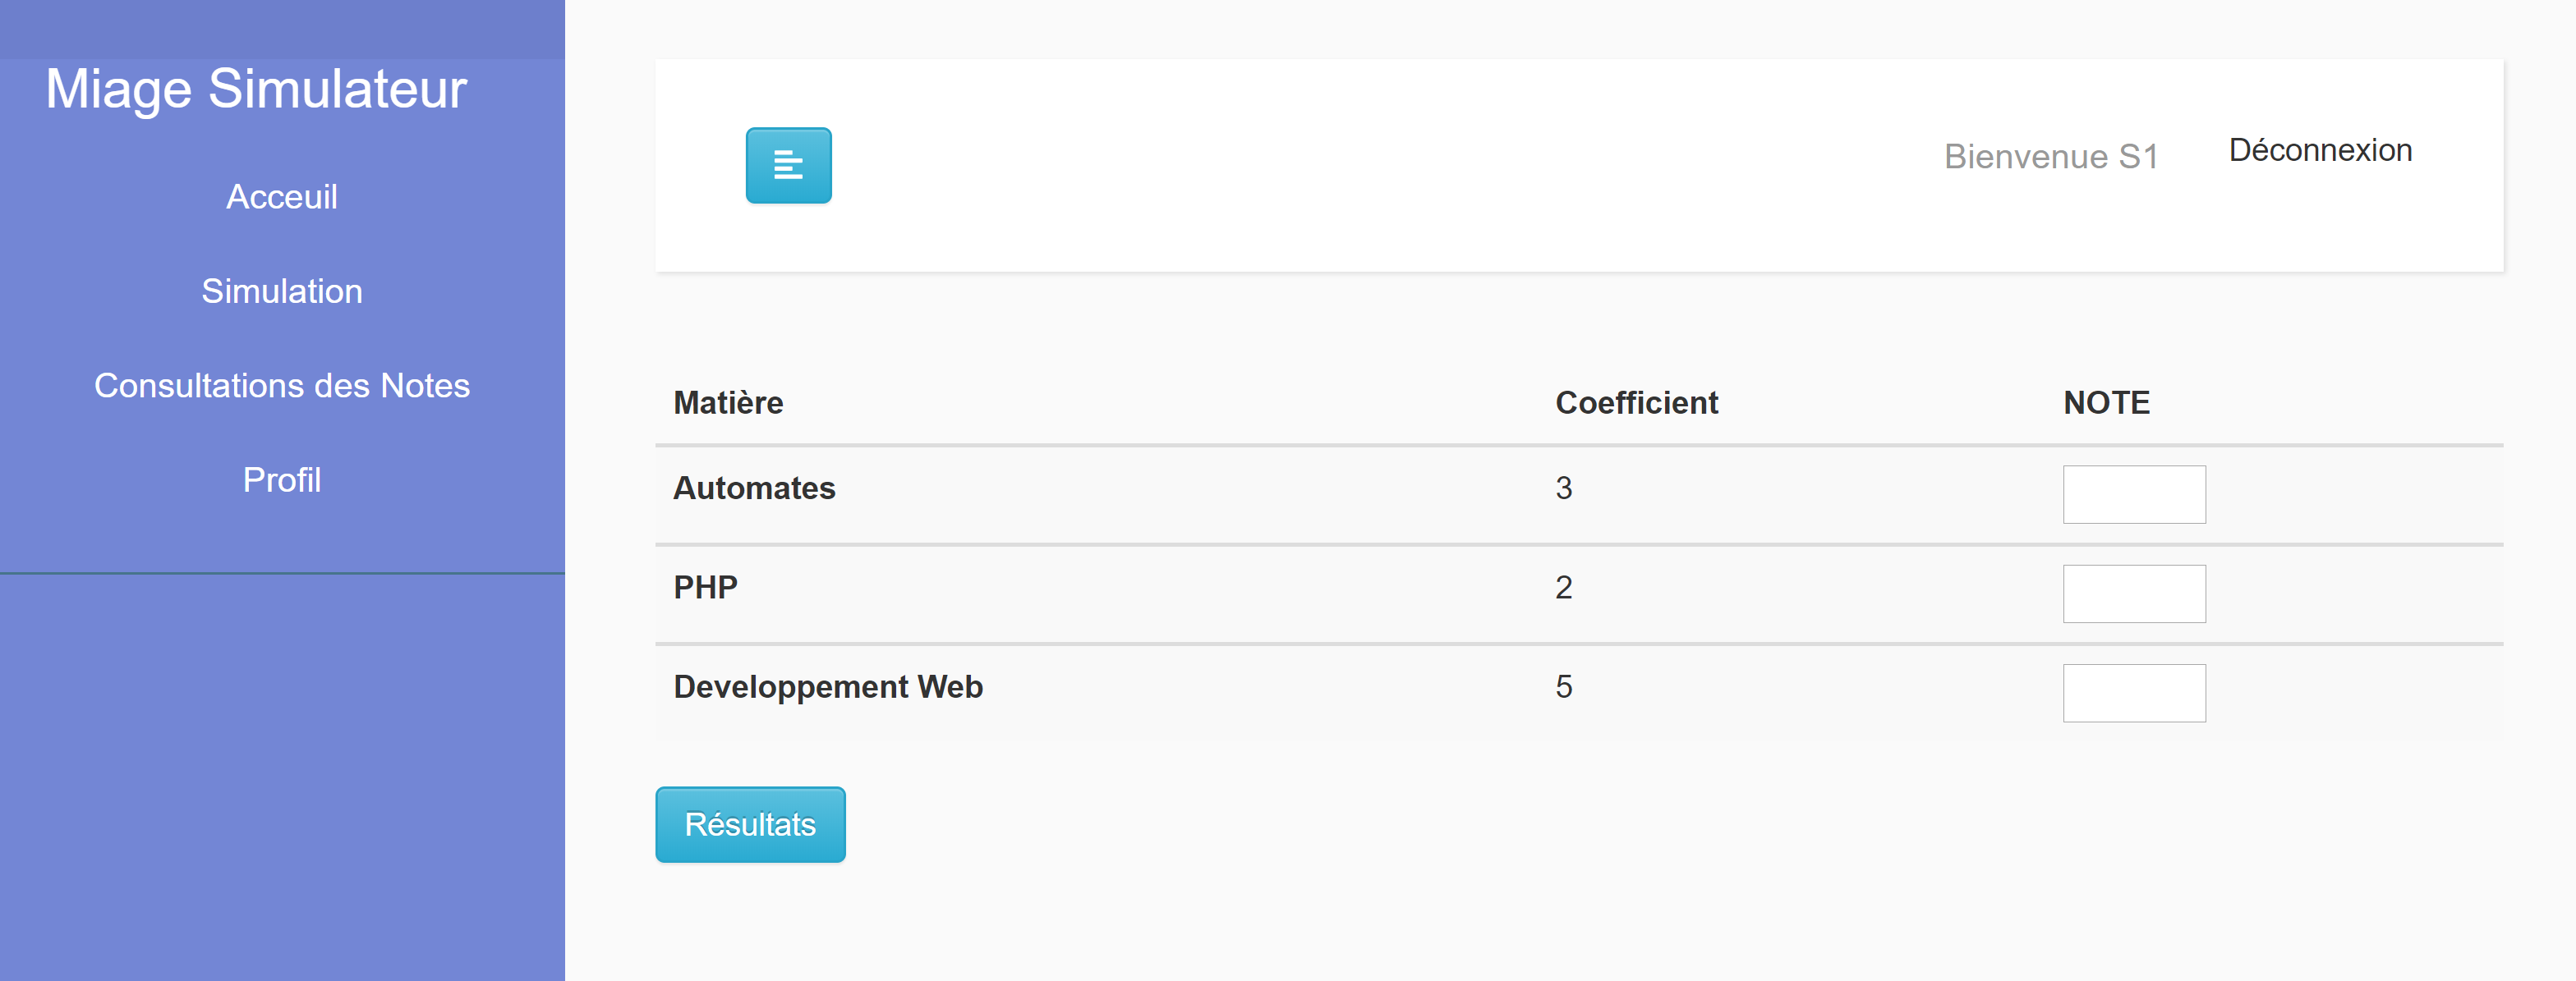The image size is (2576, 981).
Task: Open the Profil section
Action: tap(282, 479)
